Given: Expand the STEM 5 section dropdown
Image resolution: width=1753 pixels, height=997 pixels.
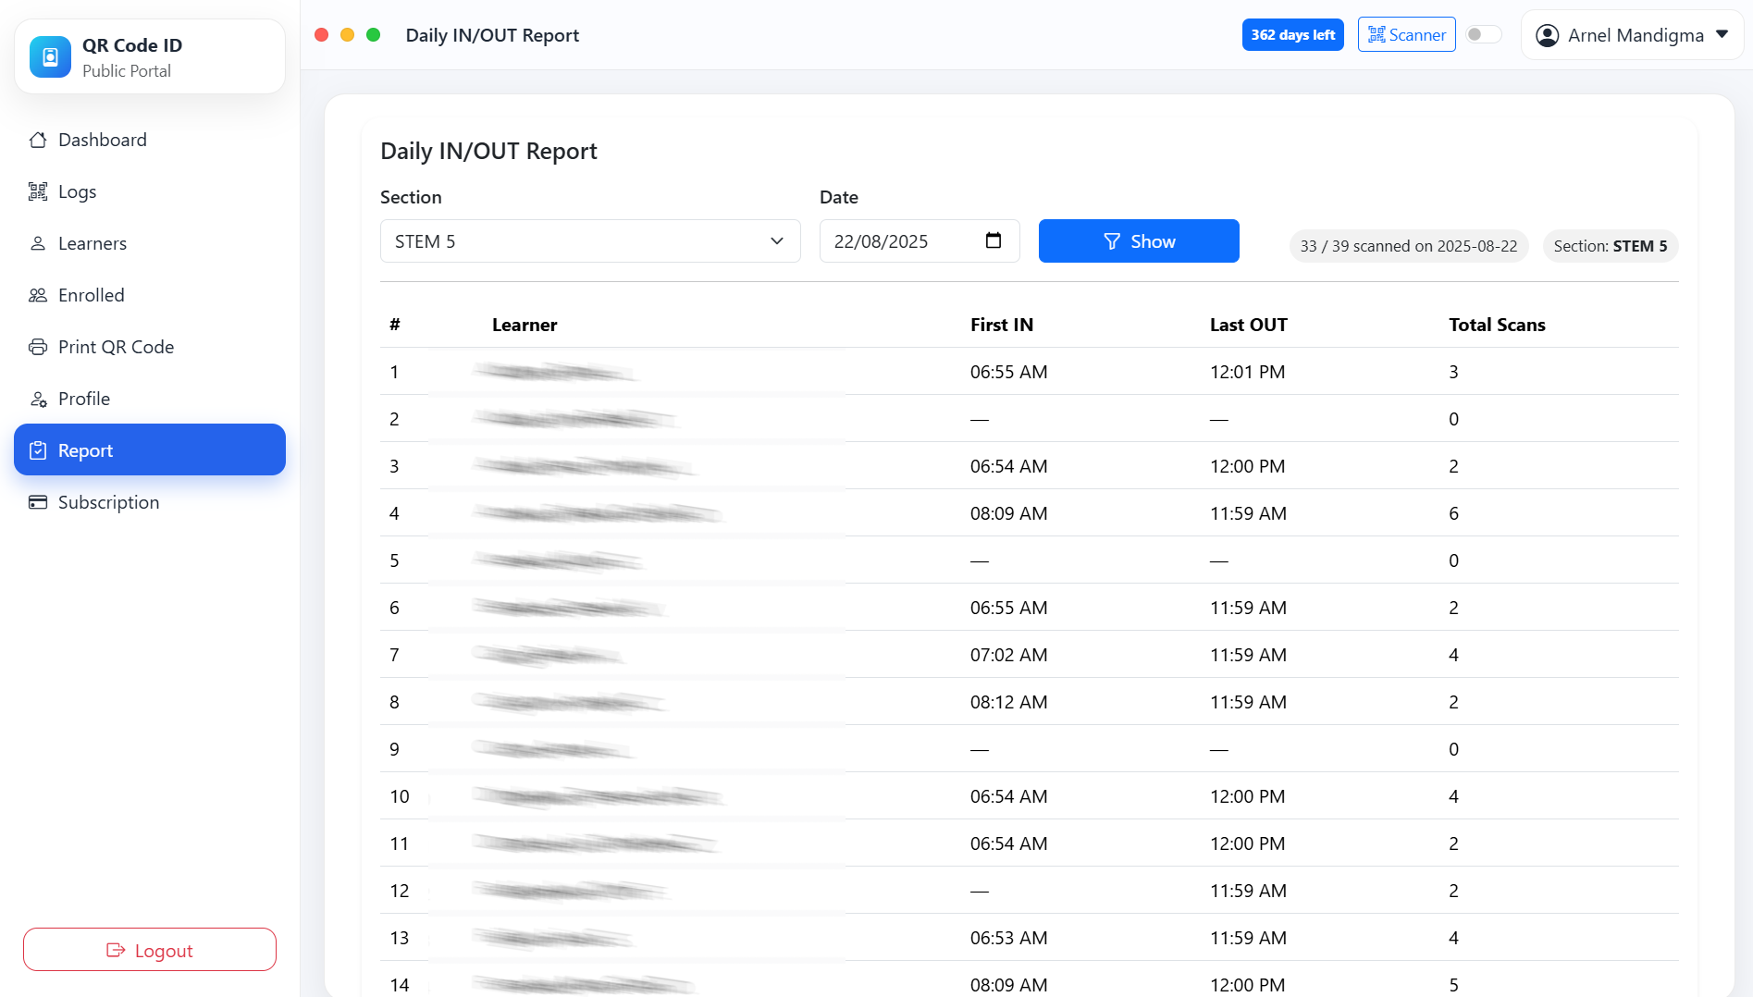Looking at the screenshot, I should 589,241.
